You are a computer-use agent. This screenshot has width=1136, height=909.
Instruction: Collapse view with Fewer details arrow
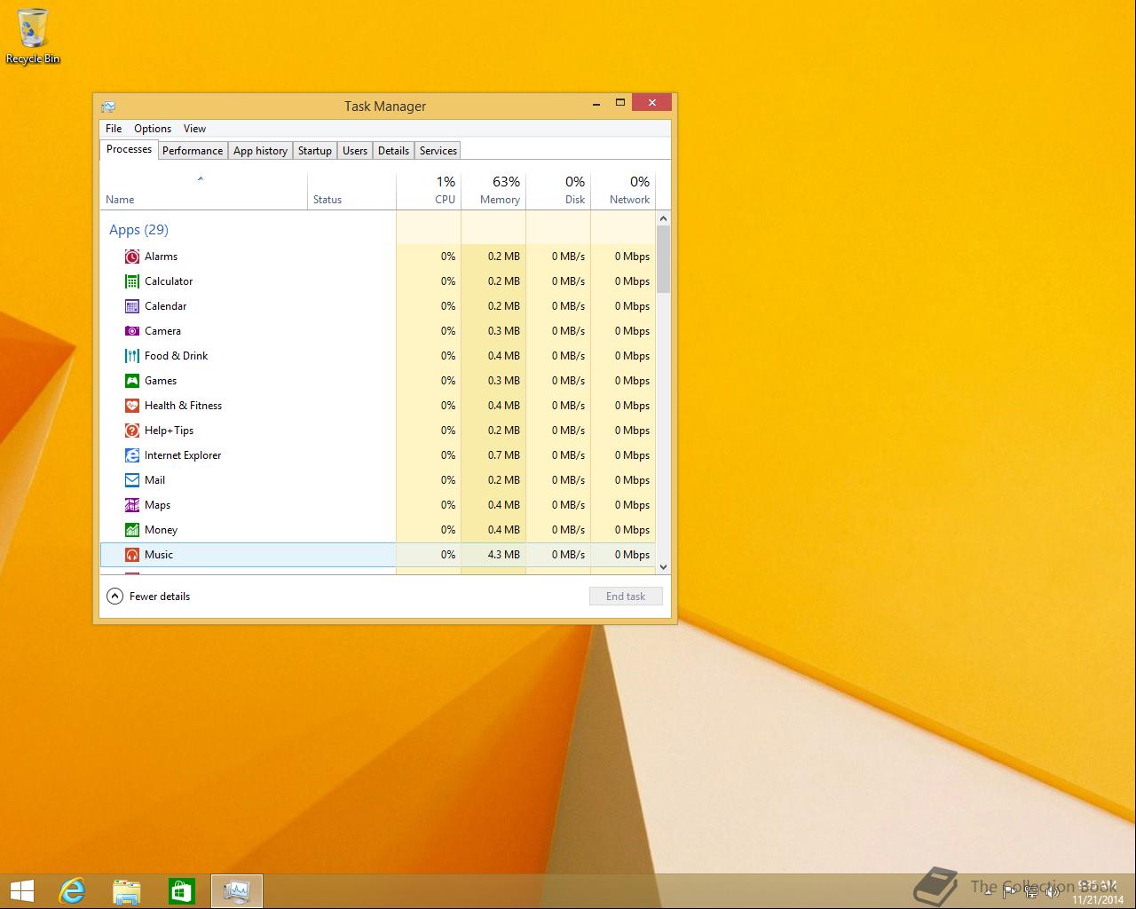[x=114, y=597]
